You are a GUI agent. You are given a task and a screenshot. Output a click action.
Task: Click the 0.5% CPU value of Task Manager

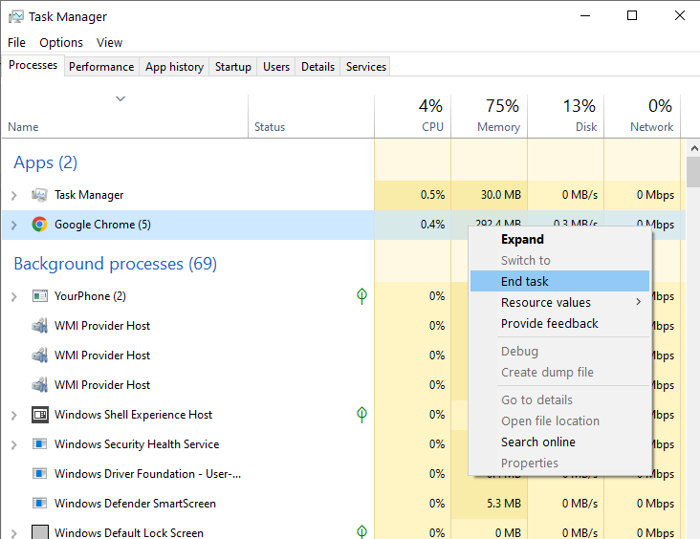pyautogui.click(x=432, y=195)
